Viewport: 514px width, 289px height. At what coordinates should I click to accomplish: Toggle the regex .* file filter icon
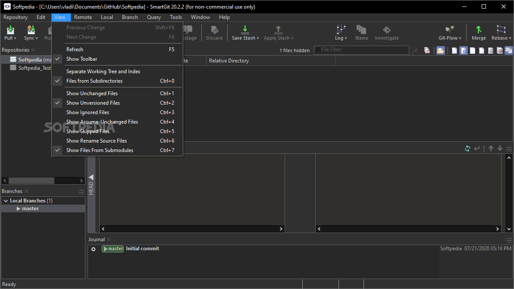[x=414, y=50]
